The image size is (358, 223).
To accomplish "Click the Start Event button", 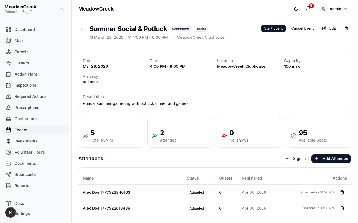I will click(273, 28).
